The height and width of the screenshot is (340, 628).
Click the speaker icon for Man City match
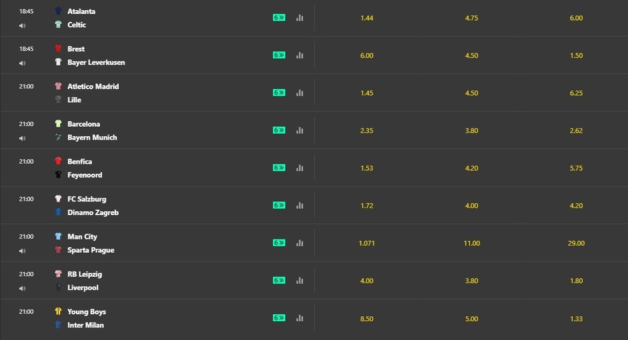click(22, 251)
